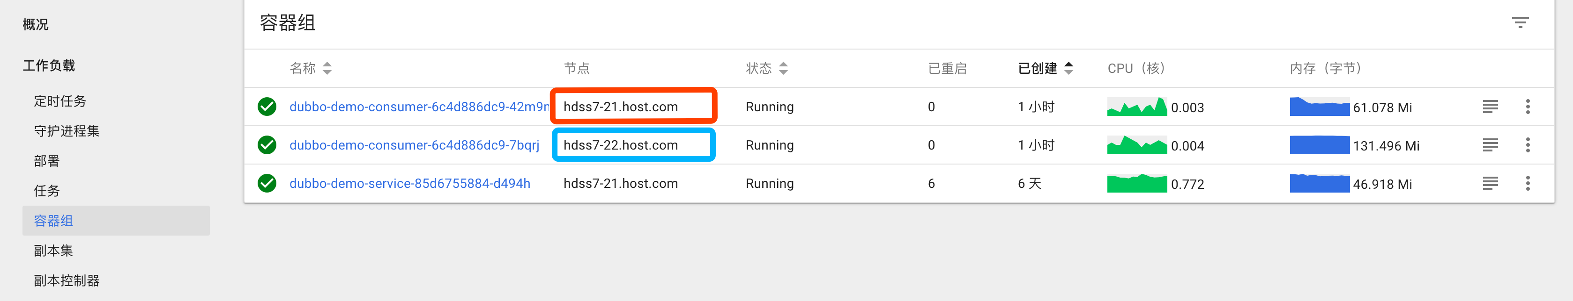The height and width of the screenshot is (301, 1573).
Task: Click memory graph showing 131.496 Mi
Action: (1320, 145)
